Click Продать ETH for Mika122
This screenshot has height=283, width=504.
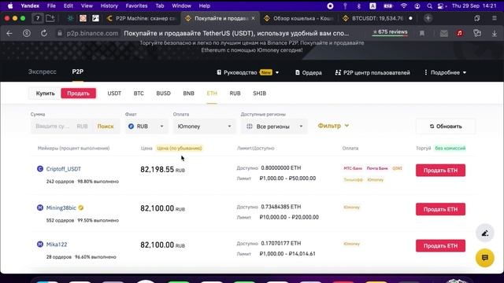(x=440, y=246)
